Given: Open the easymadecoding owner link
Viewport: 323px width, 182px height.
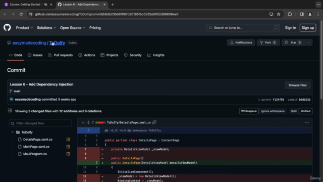Looking at the screenshot, I should tap(29, 42).
